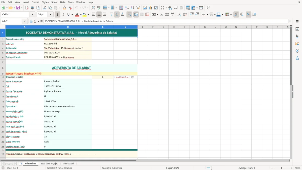Export directly as PDF
Image resolution: width=302 pixels, height=170 pixels.
(x=27, y=8)
